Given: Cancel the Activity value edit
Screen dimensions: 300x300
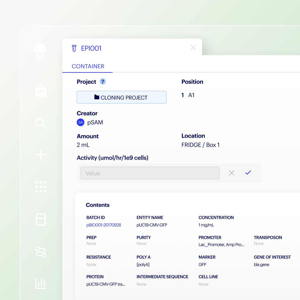Looking at the screenshot, I should point(232,173).
